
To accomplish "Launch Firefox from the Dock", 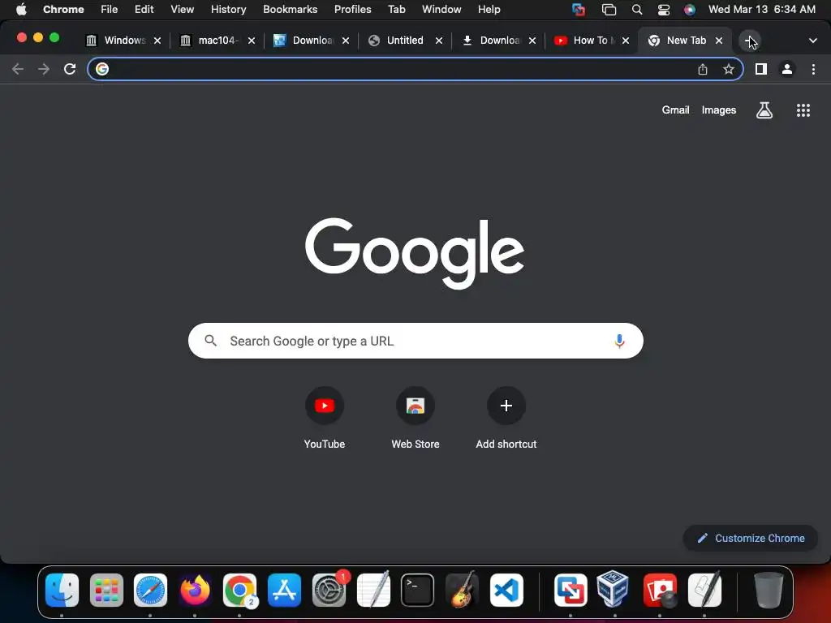I will pyautogui.click(x=195, y=591).
